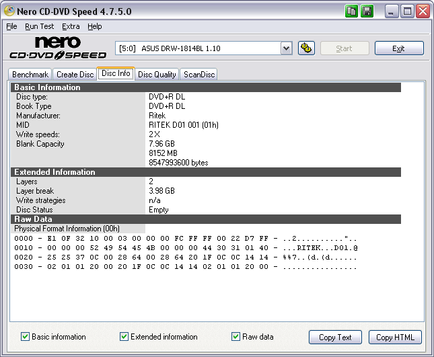Image resolution: width=434 pixels, height=357 pixels.
Task: Click the Layers value 2
Action: (x=151, y=182)
